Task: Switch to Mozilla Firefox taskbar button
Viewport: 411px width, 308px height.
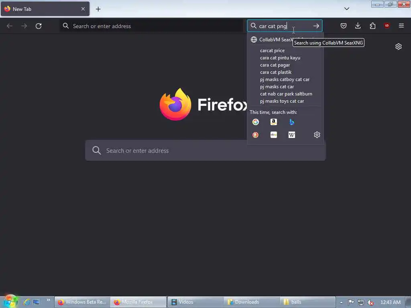Action: [x=138, y=302]
